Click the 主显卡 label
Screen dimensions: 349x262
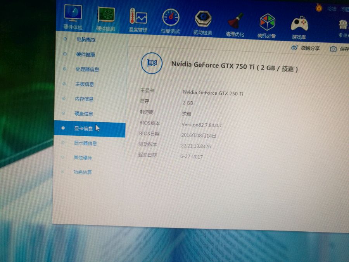[147, 90]
